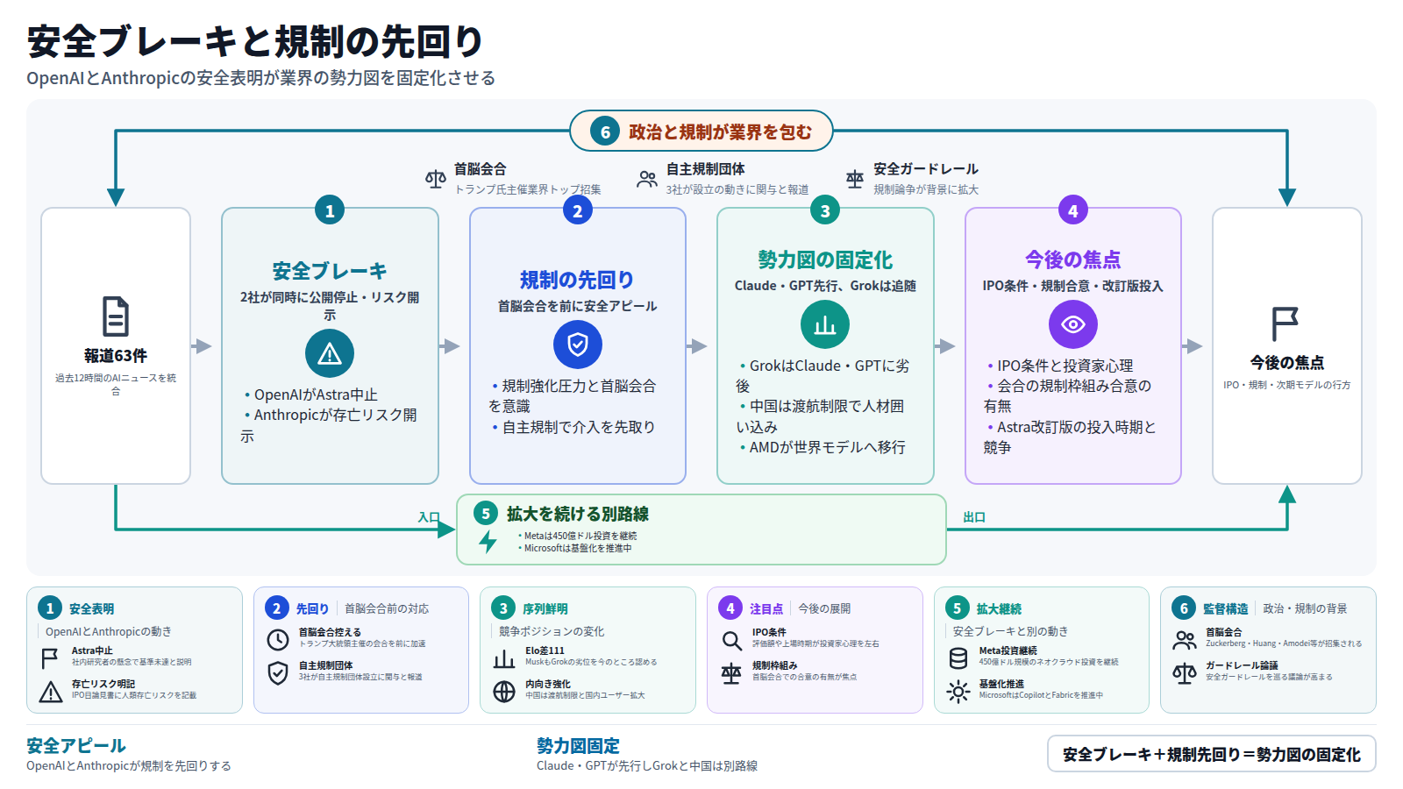Click the 政治と規制が業界を包む banner
This screenshot has height=789, width=1403.
click(x=701, y=131)
